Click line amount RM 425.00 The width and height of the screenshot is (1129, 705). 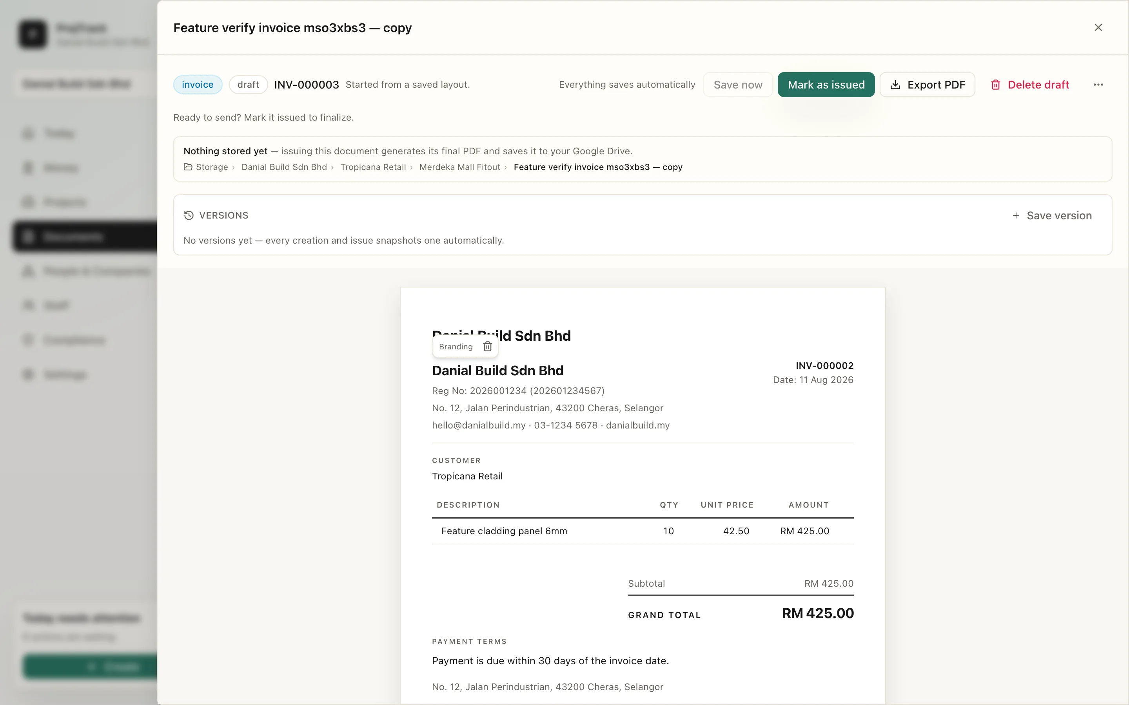pyautogui.click(x=804, y=531)
